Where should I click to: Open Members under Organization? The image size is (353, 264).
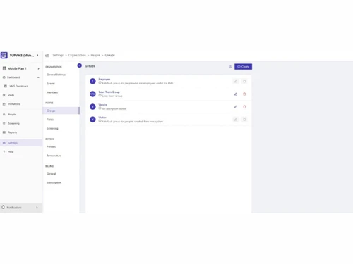pos(52,92)
